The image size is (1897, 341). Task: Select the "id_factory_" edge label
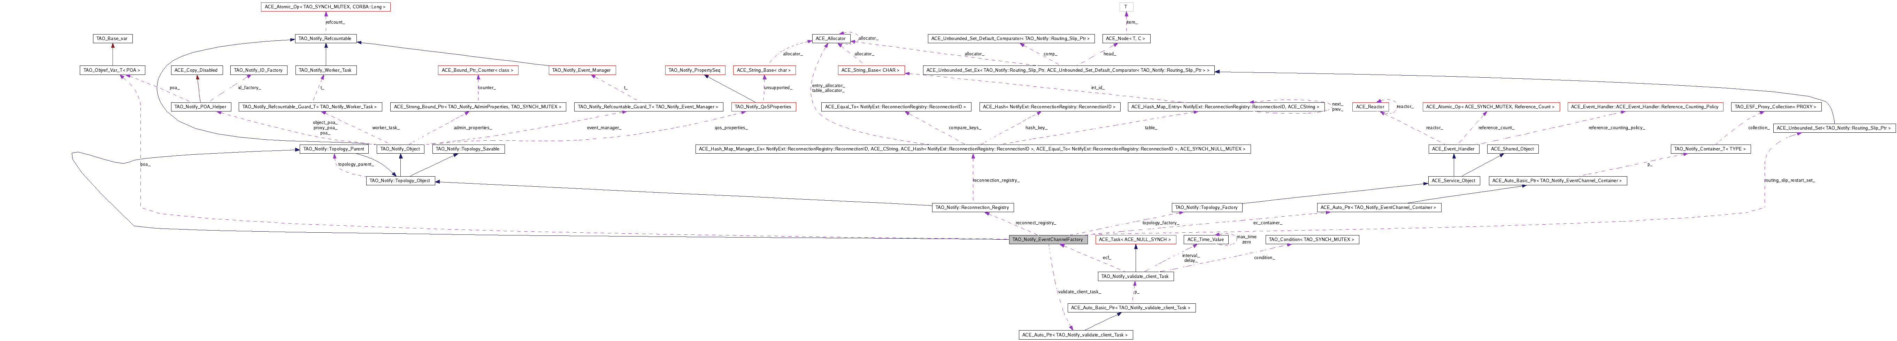pos(249,87)
